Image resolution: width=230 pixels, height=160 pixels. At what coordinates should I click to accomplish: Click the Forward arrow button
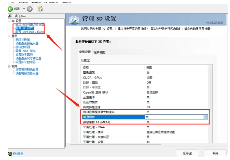[30, 9]
